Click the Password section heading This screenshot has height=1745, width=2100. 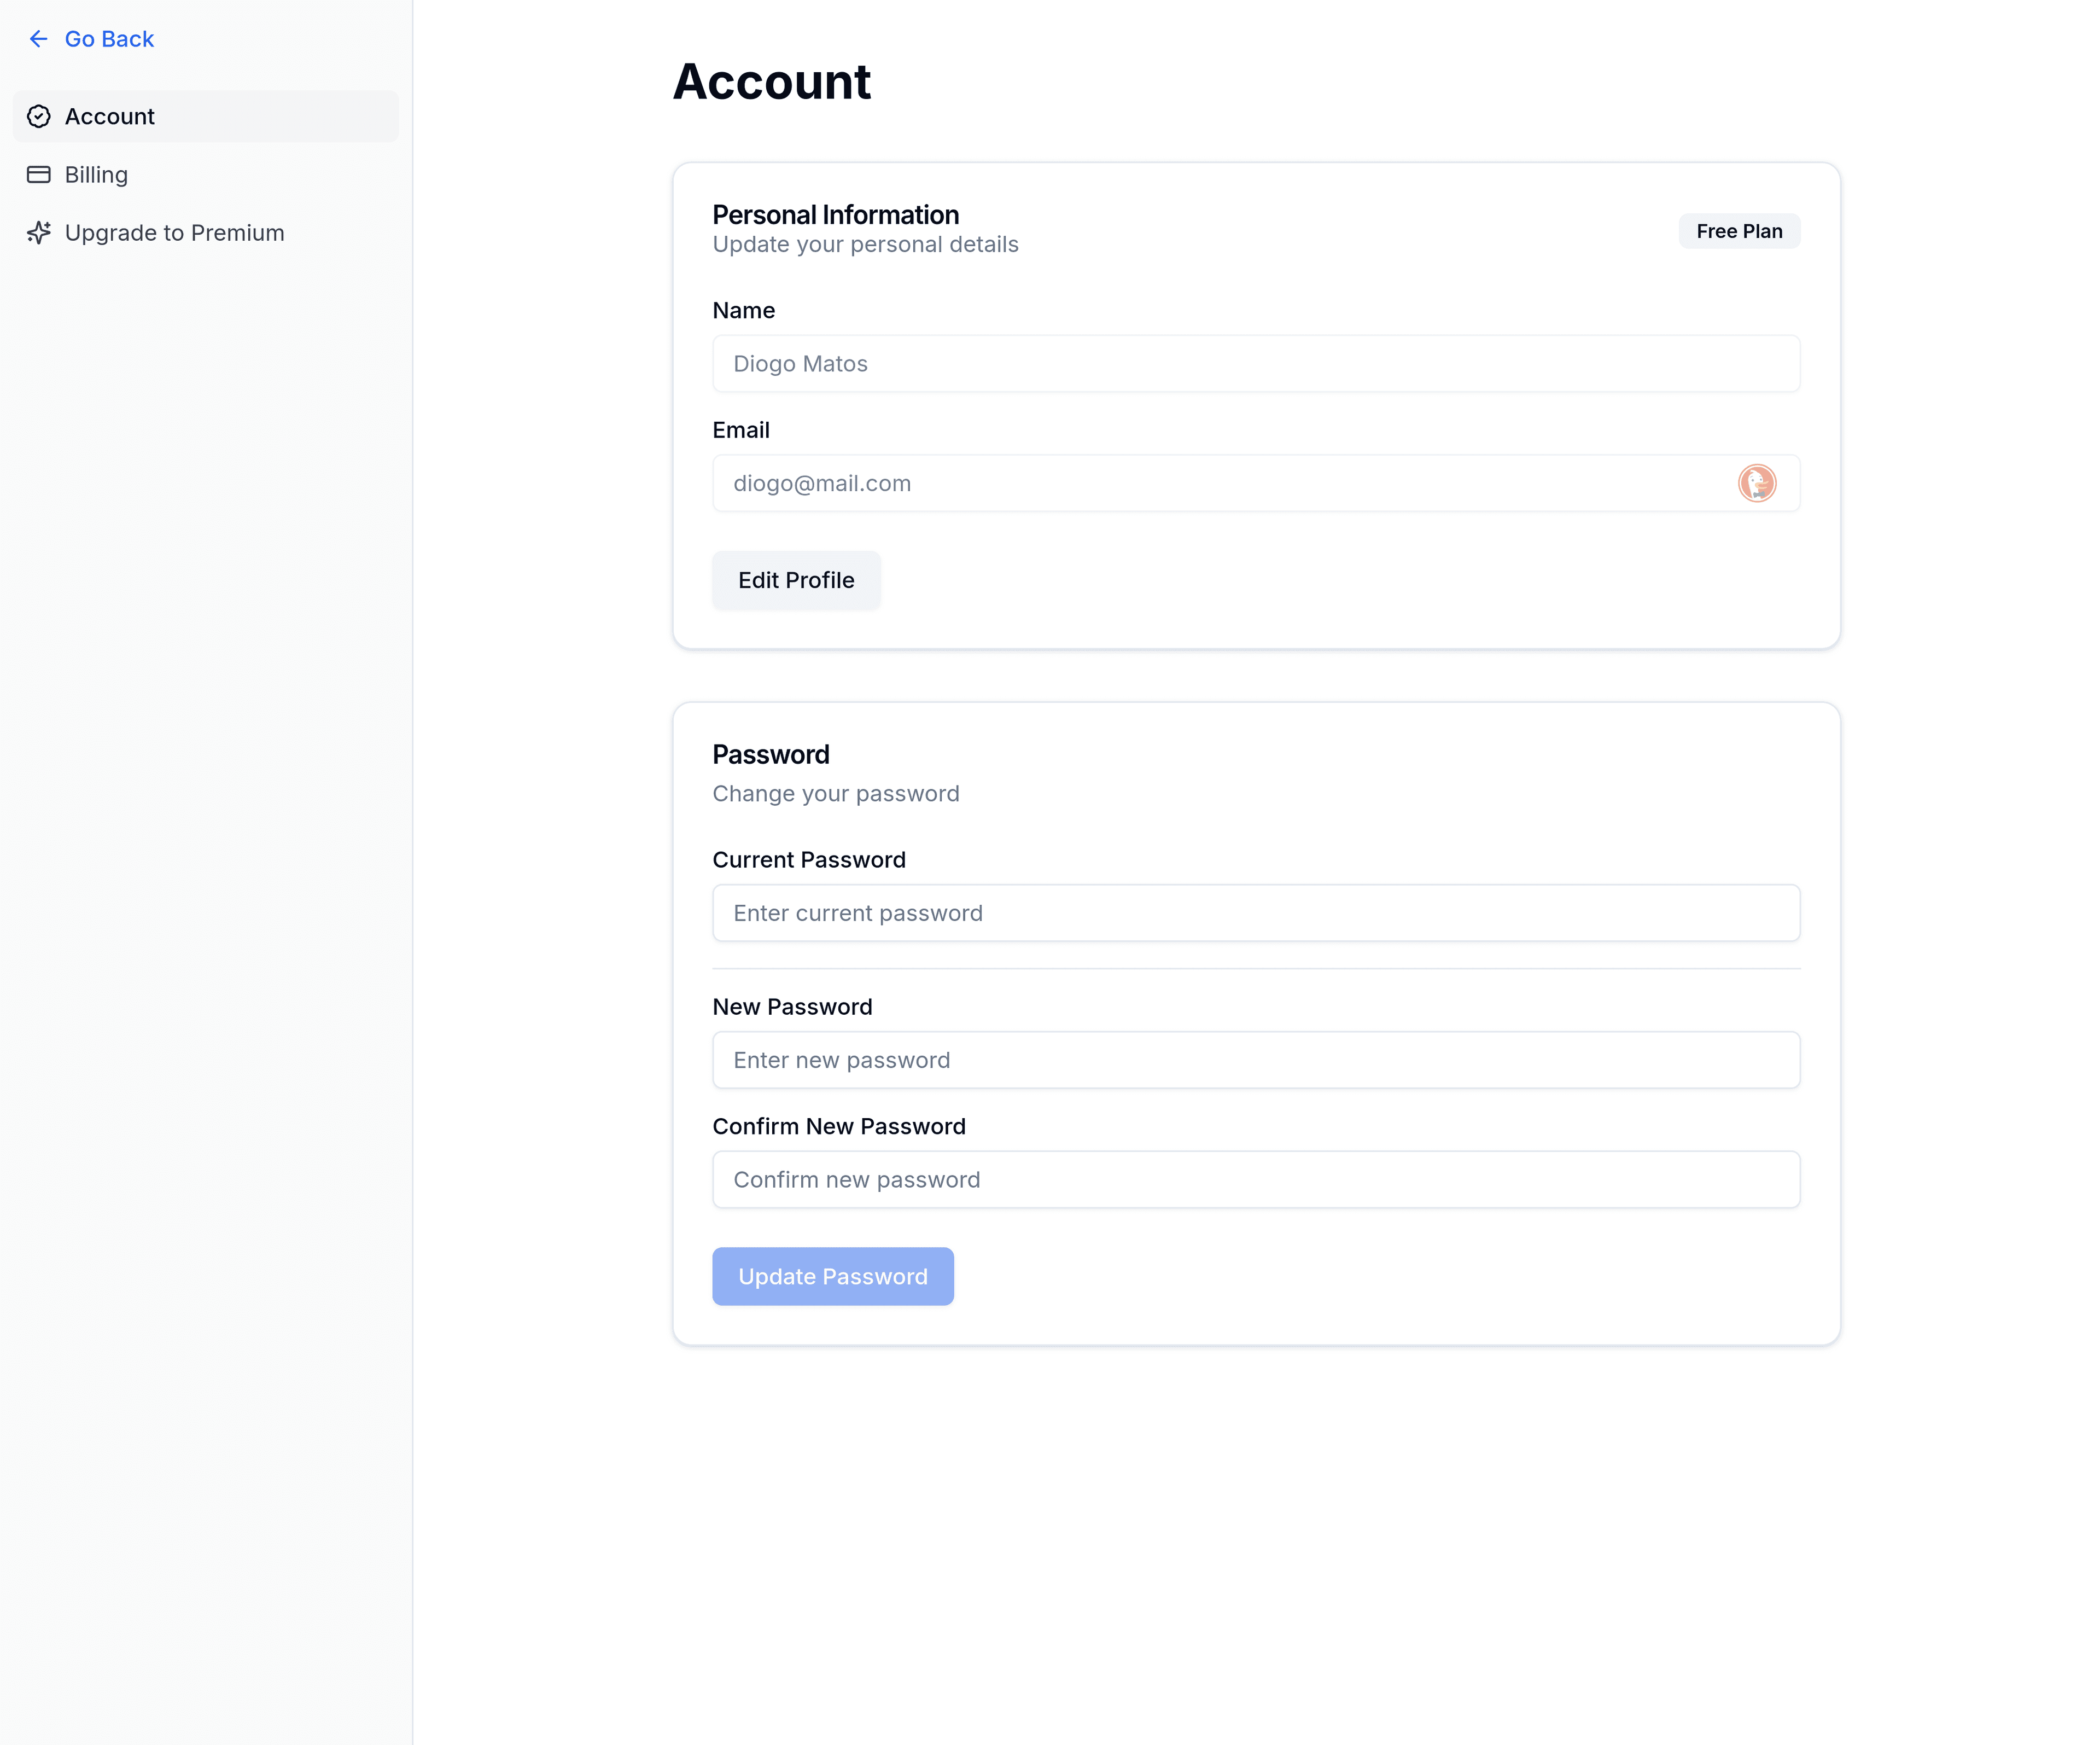pyautogui.click(x=770, y=755)
